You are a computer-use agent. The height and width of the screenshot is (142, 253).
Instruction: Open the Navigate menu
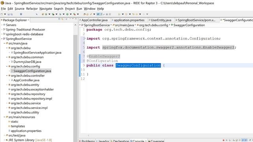tap(46, 9)
